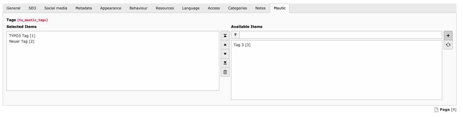The image size is (463, 117).
Task: Click the Page [4] document icon
Action: (x=436, y=110)
